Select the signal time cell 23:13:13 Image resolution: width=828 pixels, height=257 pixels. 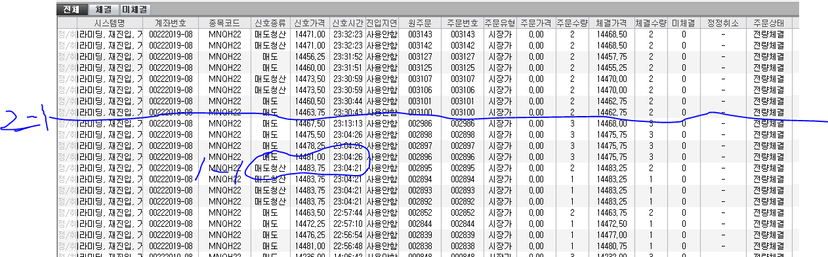[x=347, y=123]
